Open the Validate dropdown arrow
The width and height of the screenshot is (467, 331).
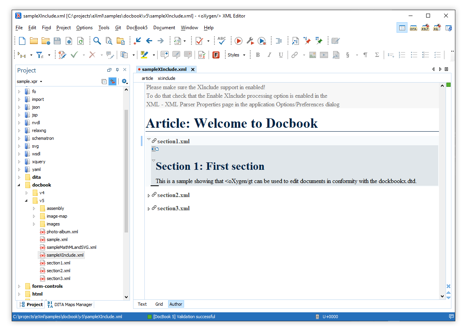(208, 41)
